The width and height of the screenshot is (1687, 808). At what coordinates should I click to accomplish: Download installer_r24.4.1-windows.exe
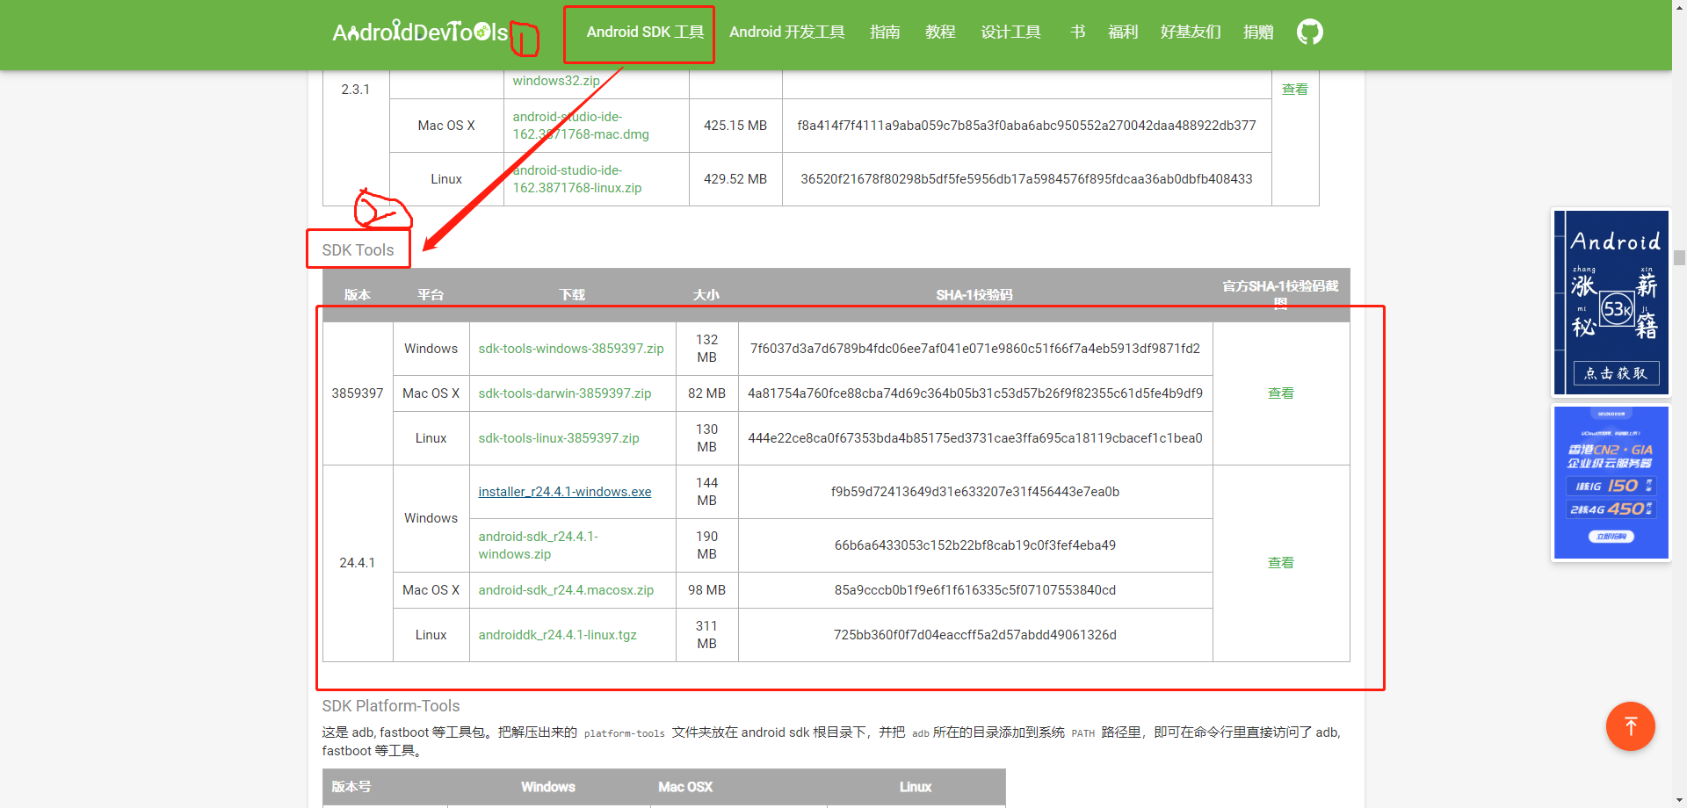565,492
